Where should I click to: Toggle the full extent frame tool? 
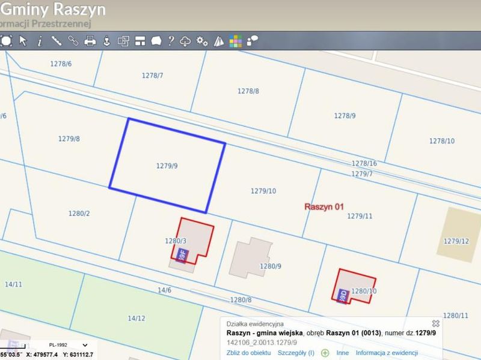tap(6, 41)
